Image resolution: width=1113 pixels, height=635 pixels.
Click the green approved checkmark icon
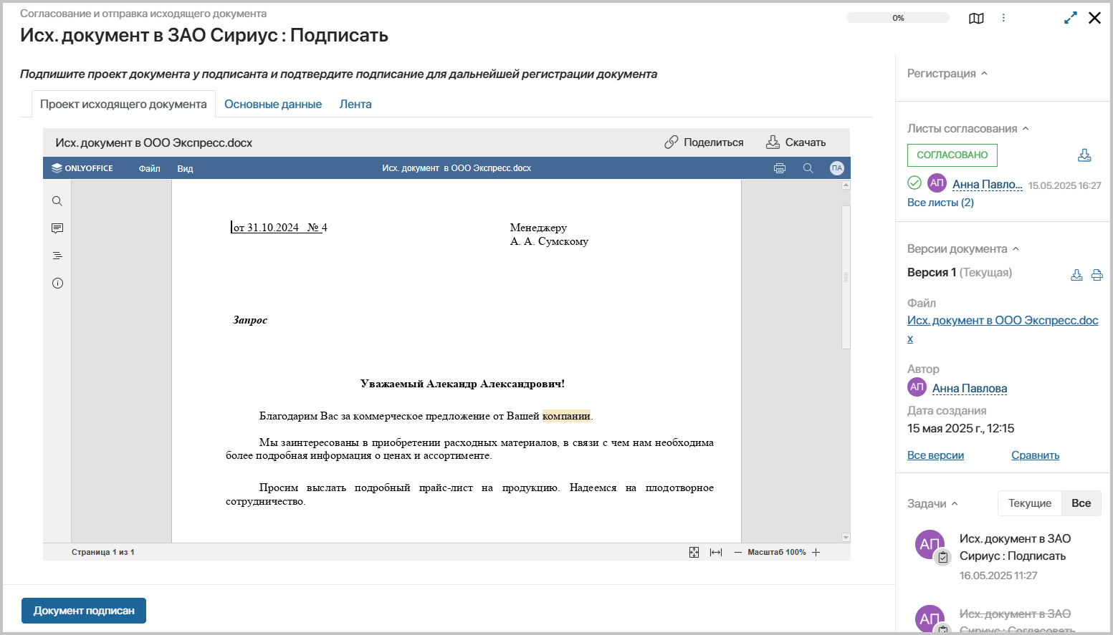pyautogui.click(x=914, y=183)
